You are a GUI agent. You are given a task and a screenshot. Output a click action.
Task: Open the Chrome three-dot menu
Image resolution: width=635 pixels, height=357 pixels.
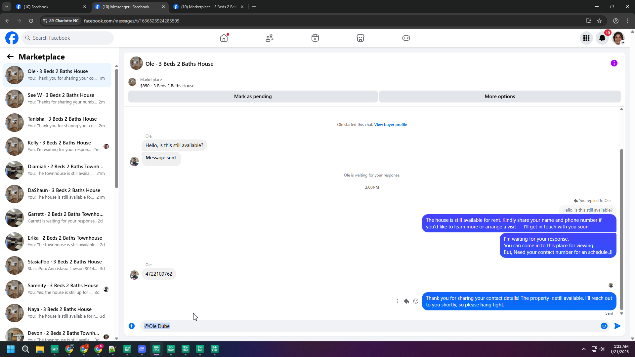[628, 21]
